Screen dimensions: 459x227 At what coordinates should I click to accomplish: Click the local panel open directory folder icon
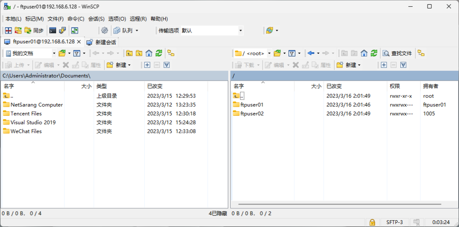point(62,53)
